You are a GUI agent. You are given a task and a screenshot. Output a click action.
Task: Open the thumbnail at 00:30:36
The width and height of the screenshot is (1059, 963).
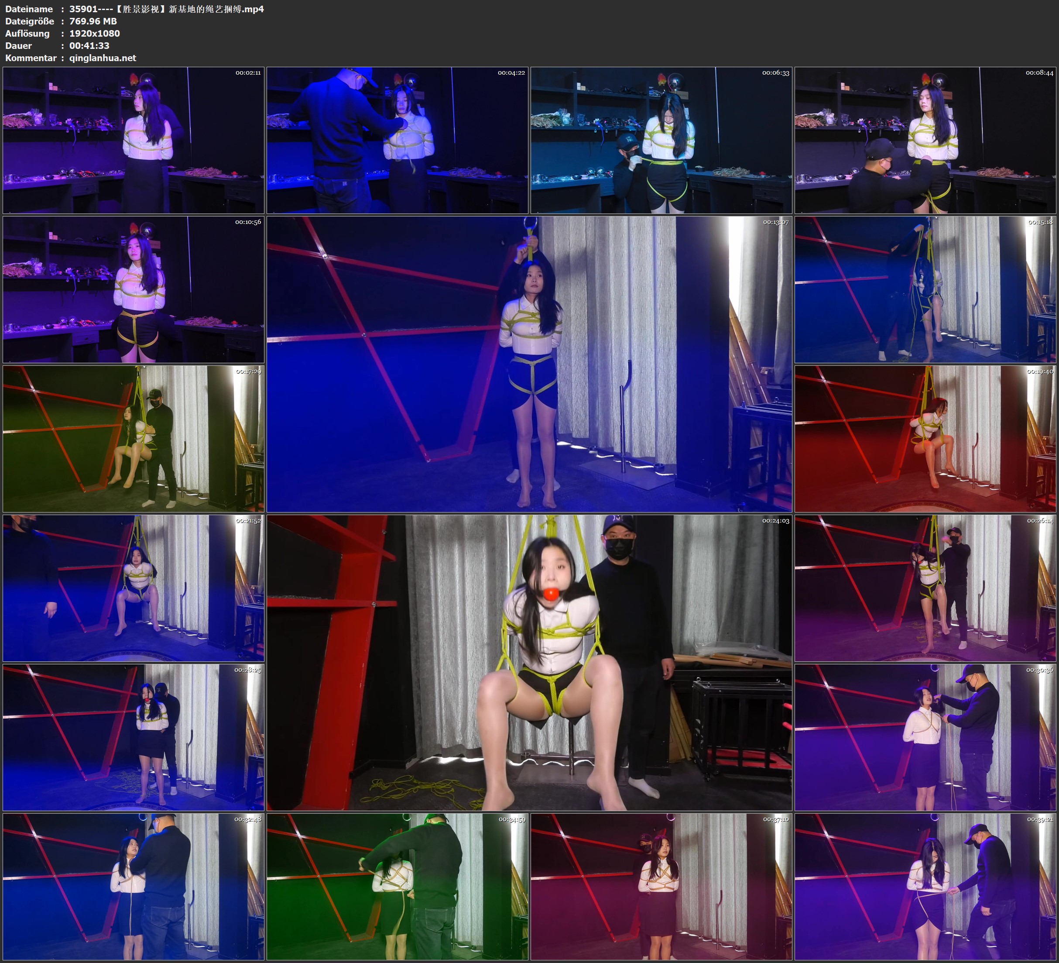(x=925, y=737)
